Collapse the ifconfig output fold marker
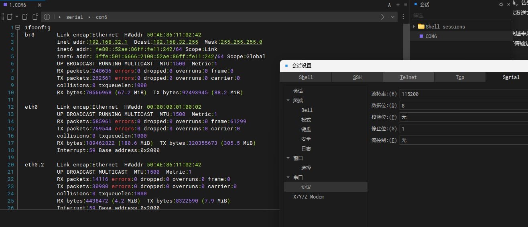 coord(17,27)
